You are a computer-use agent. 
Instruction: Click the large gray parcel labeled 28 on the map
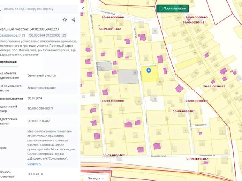click(128, 77)
